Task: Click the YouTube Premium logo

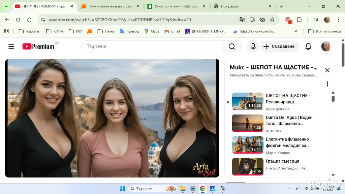Action: (38, 46)
